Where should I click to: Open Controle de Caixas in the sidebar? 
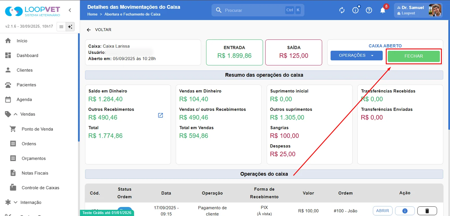(x=40, y=188)
